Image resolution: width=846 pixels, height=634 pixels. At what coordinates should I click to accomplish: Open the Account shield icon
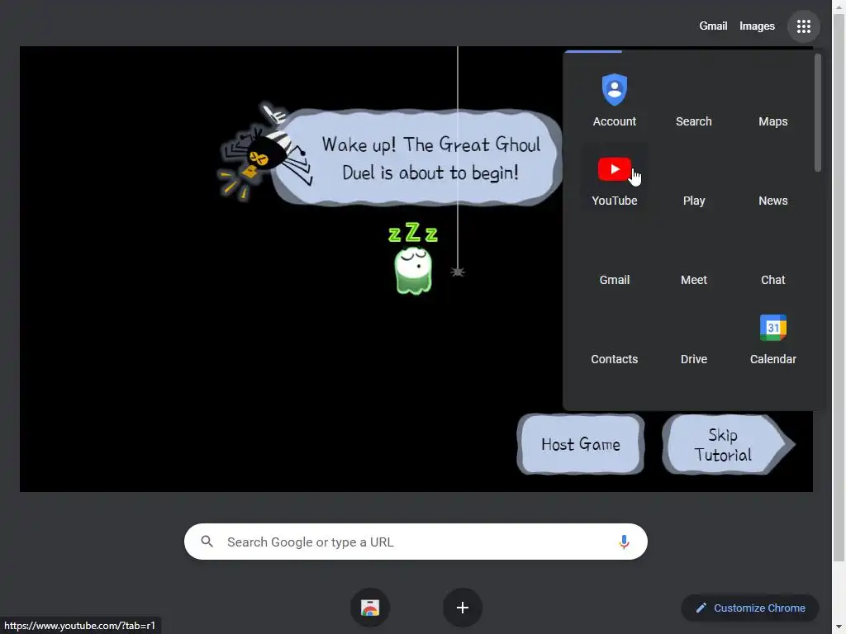[614, 89]
